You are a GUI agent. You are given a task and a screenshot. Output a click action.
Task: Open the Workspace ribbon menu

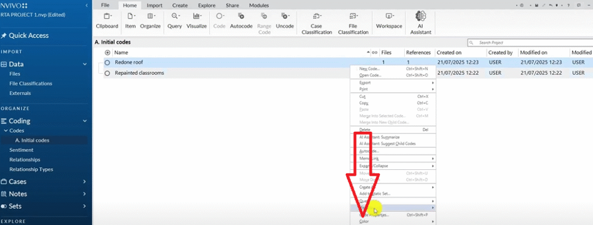pyautogui.click(x=389, y=21)
